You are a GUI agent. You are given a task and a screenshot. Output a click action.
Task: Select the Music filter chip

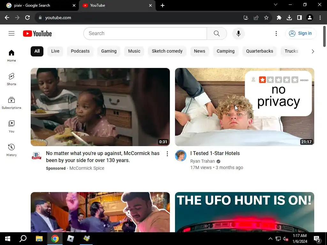(x=134, y=51)
